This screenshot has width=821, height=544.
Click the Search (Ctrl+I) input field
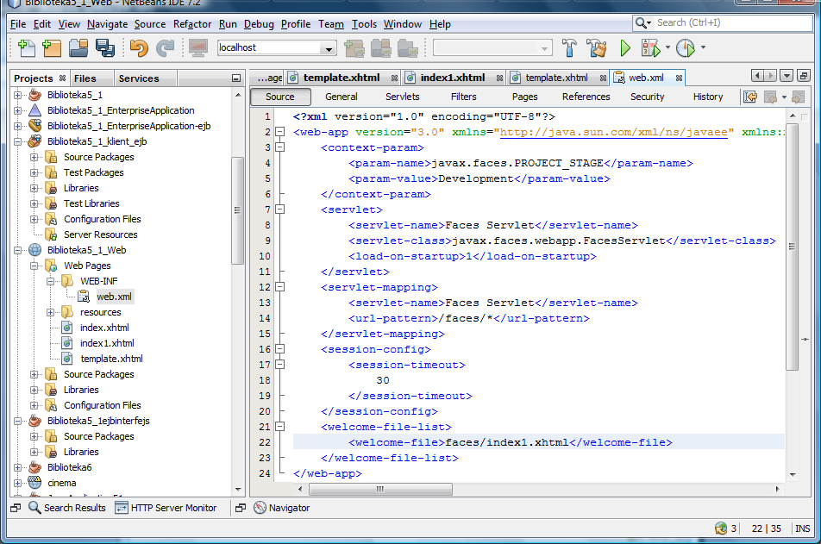point(733,23)
